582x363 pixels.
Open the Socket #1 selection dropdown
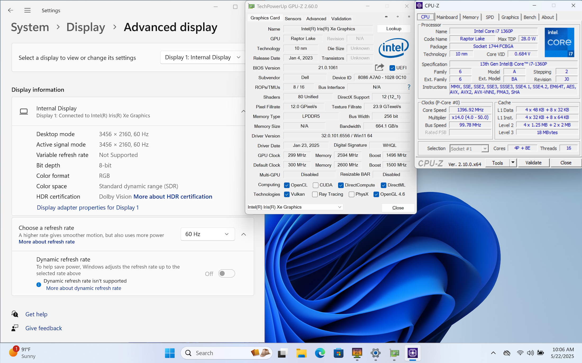[469, 149]
